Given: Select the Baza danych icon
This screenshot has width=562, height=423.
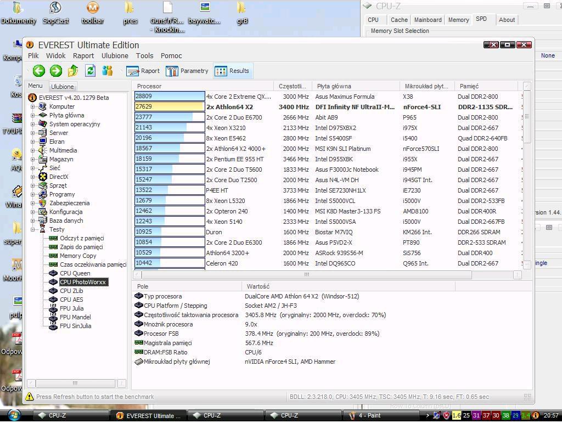Looking at the screenshot, I should click(x=43, y=220).
